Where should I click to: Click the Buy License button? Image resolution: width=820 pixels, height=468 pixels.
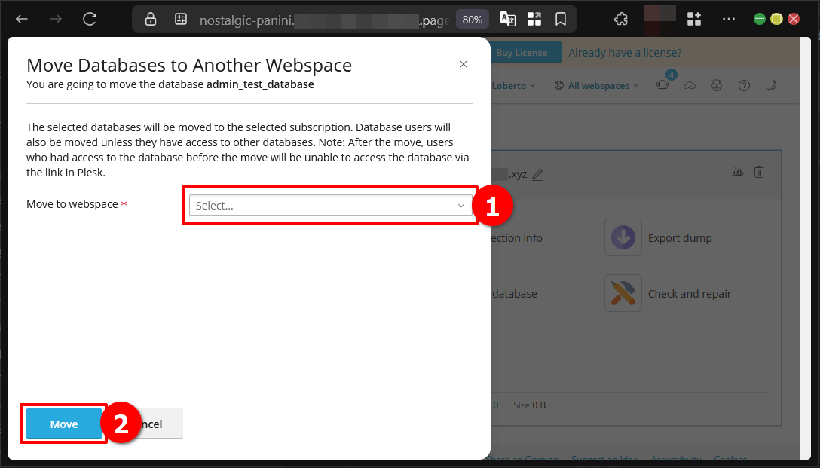pyautogui.click(x=522, y=53)
